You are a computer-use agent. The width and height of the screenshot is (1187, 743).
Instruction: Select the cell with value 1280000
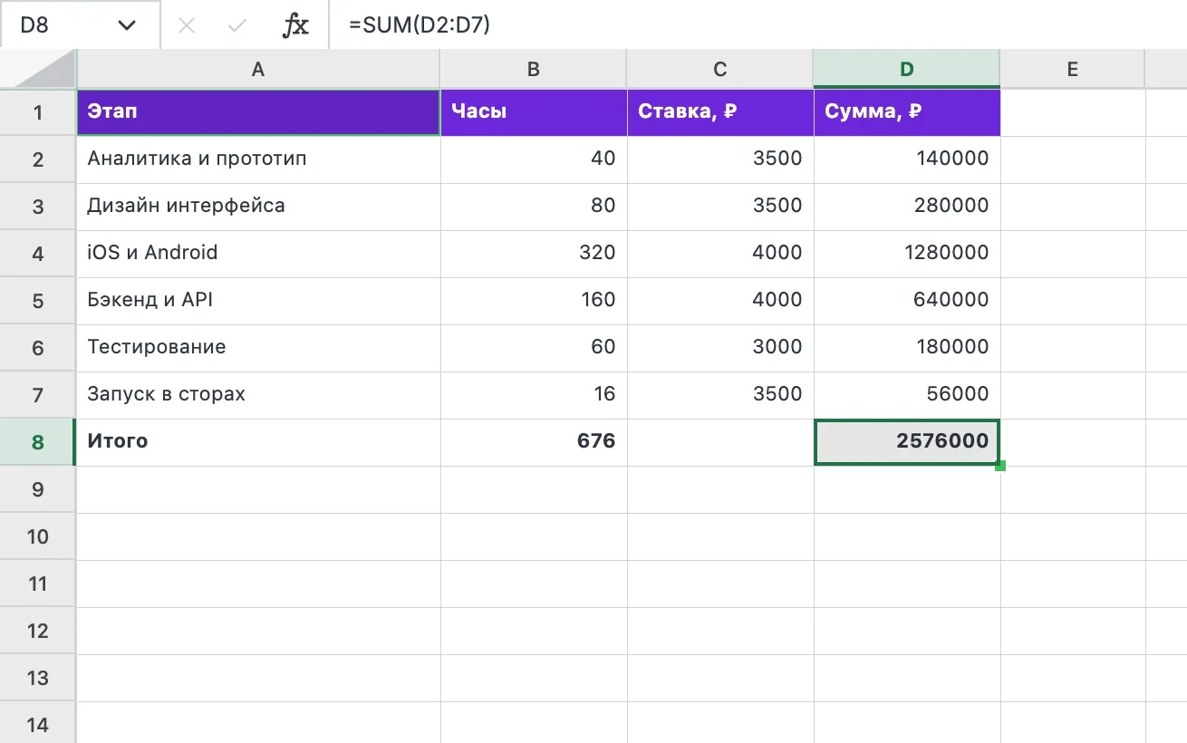[907, 254]
